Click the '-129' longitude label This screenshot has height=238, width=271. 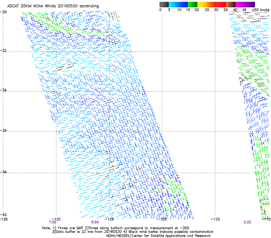click(x=109, y=219)
